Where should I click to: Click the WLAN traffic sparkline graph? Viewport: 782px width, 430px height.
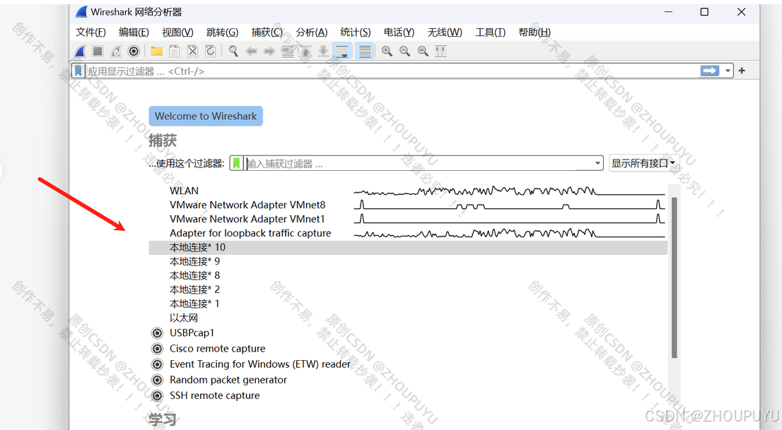(x=508, y=191)
